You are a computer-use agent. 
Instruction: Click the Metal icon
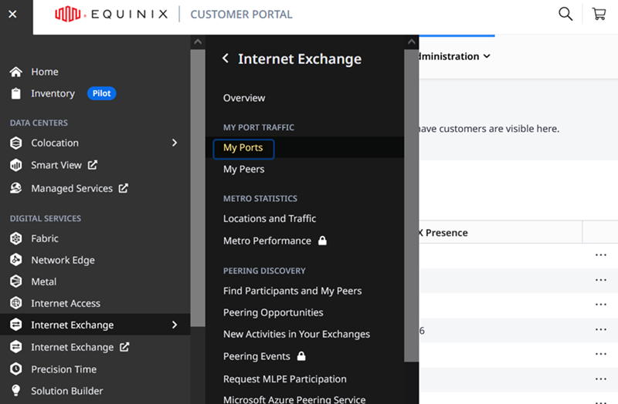click(x=15, y=281)
